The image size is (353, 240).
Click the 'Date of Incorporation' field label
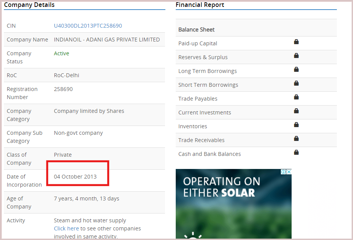pos(24,181)
